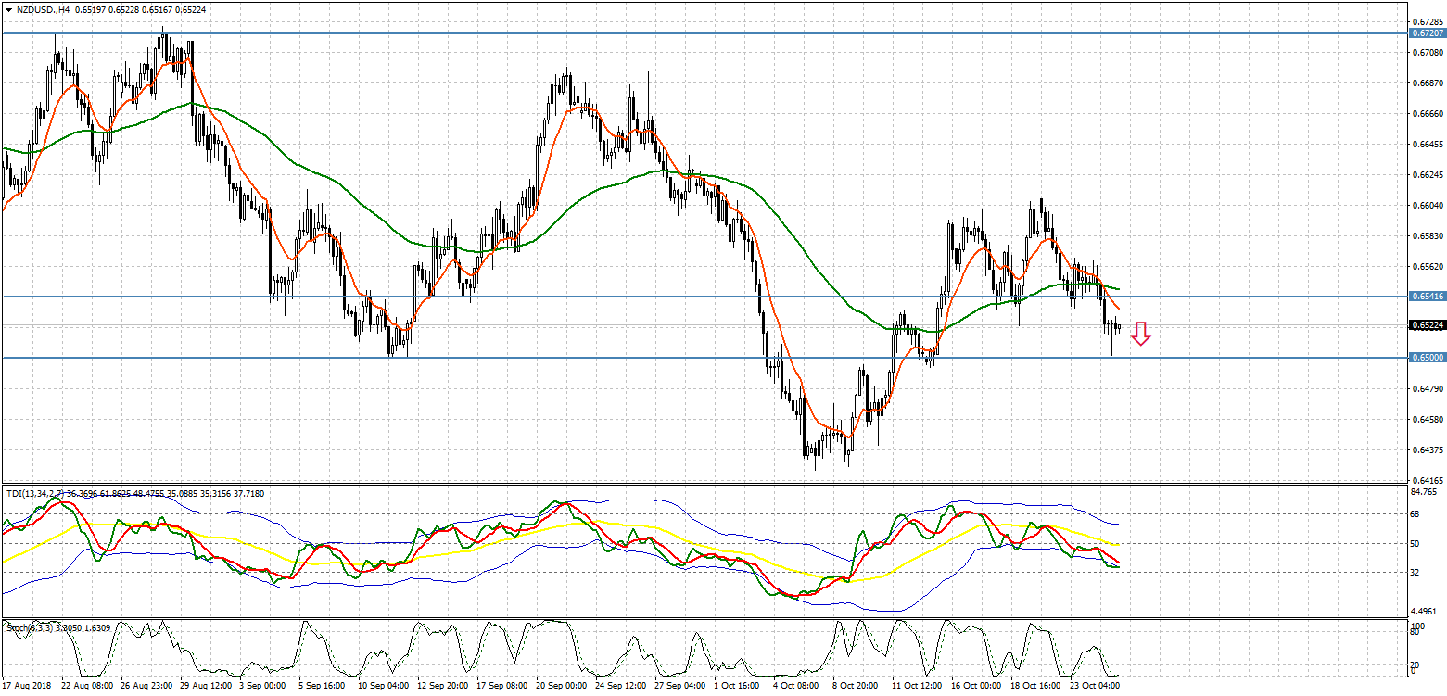Screen dimensions: 1447x696
Task: Click the 0.67207 price level tag
Action: [1426, 32]
